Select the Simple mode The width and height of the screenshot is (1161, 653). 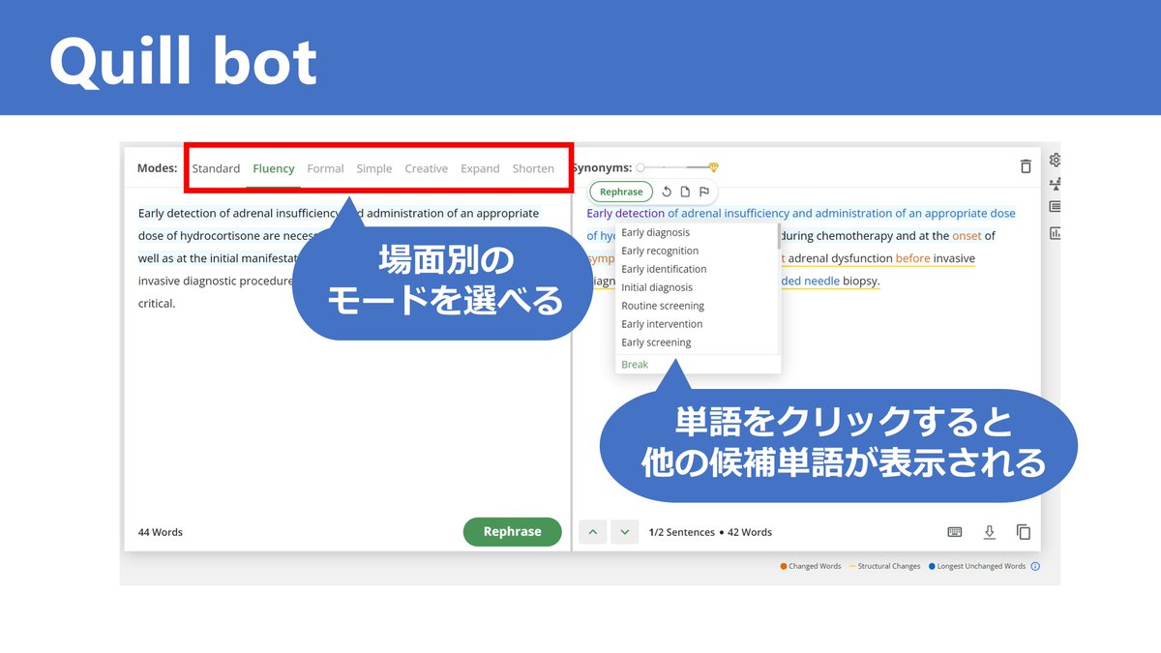coord(374,168)
